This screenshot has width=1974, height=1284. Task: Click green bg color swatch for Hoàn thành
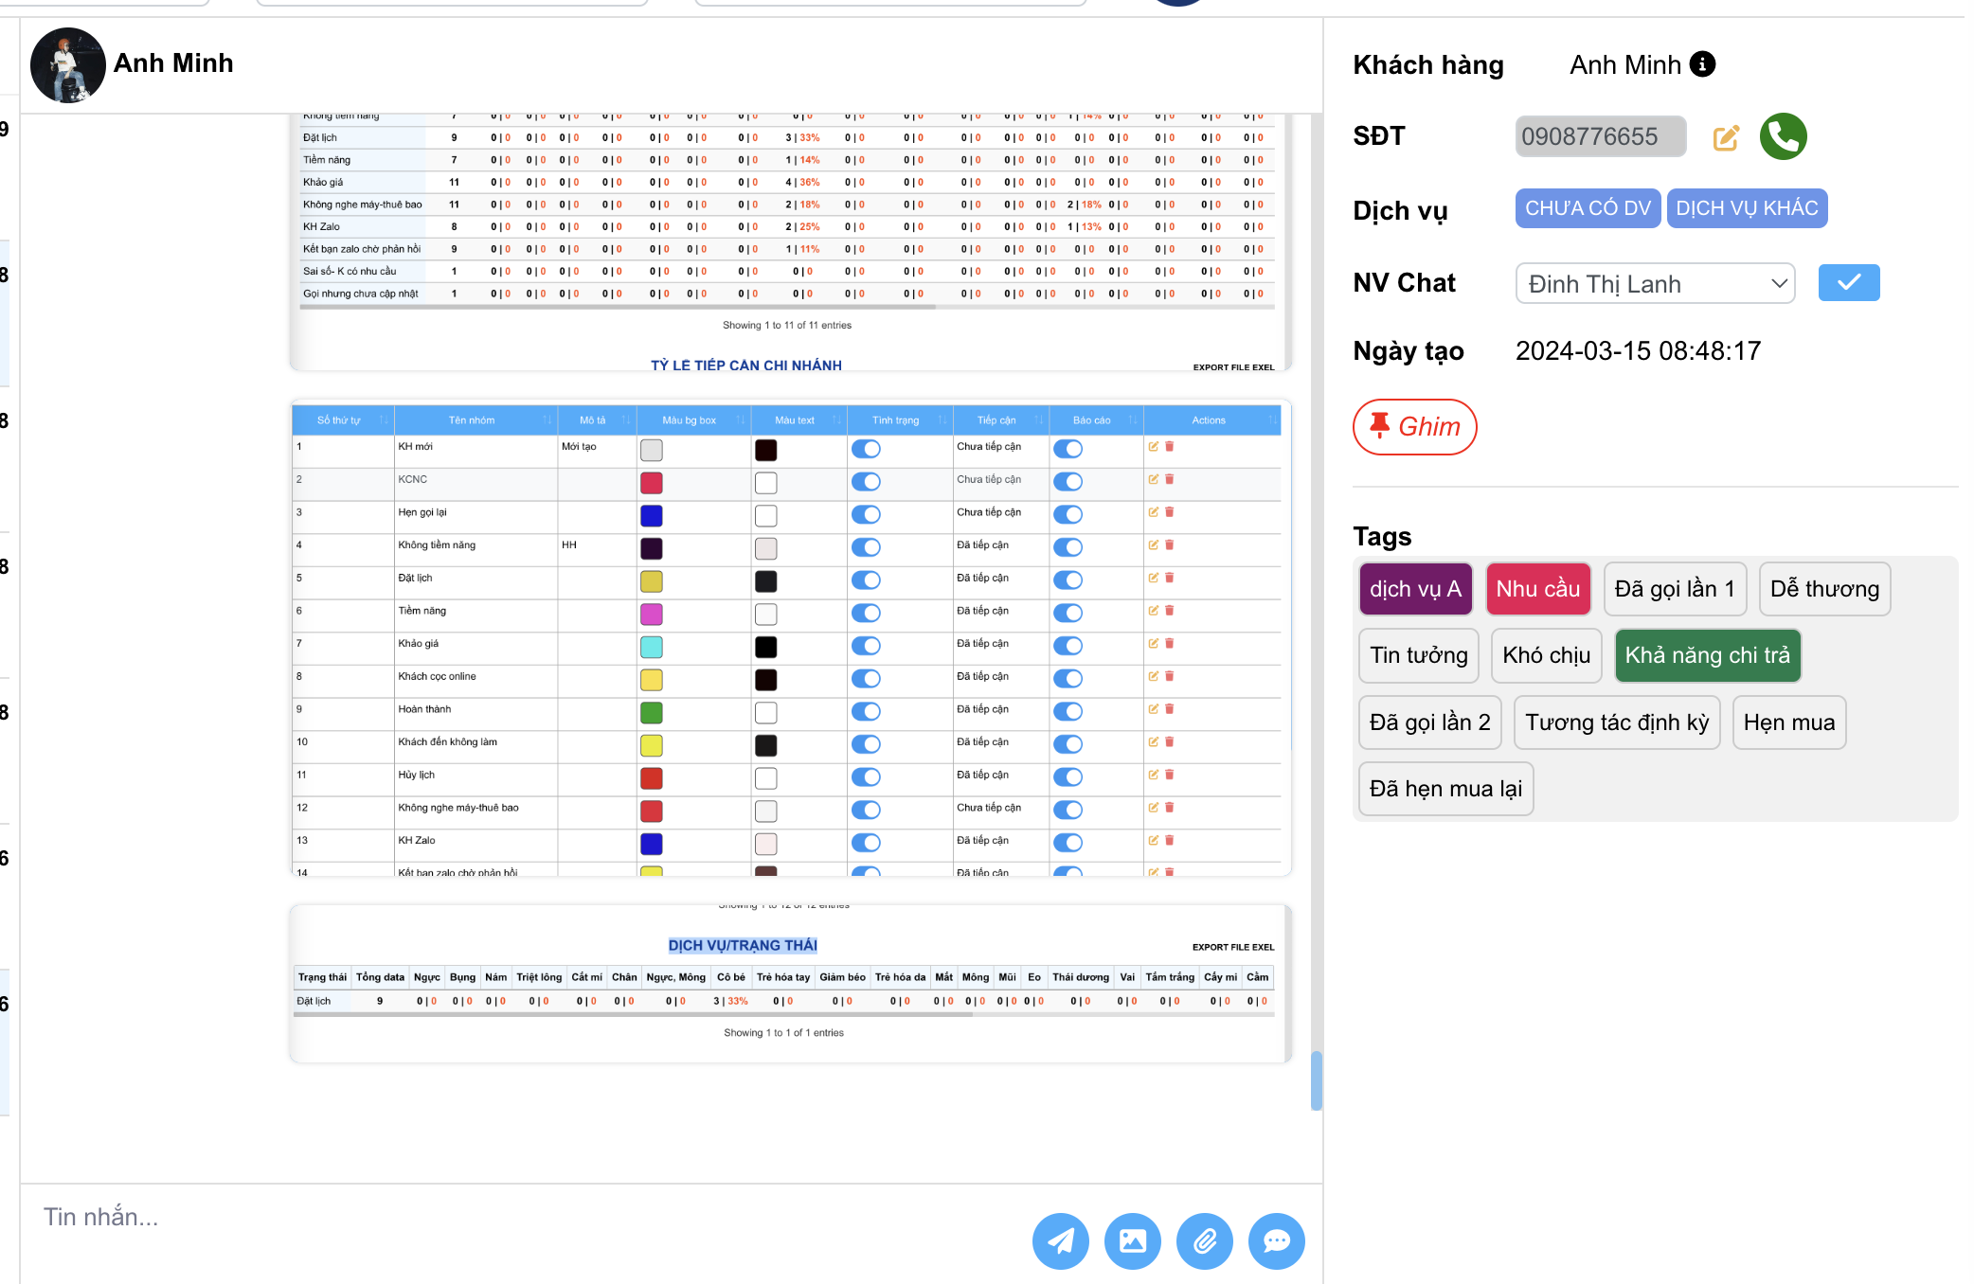pyautogui.click(x=651, y=712)
